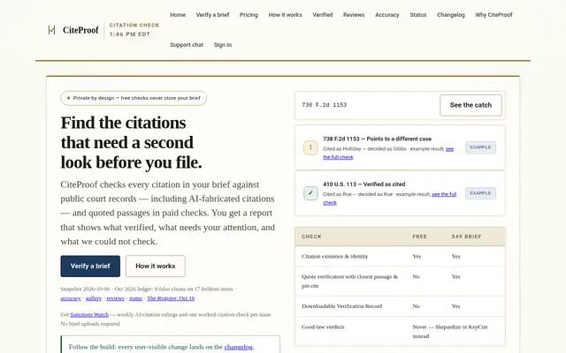This screenshot has width=566, height=353.
Task: Open How it works in the top navigation
Action: 285,15
